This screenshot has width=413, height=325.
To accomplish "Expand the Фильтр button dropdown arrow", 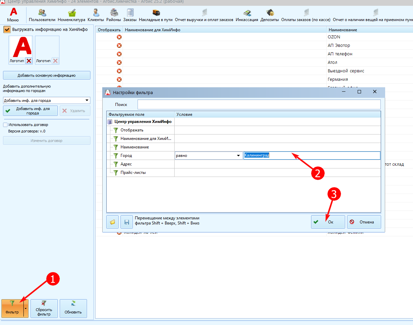I will (25, 308).
